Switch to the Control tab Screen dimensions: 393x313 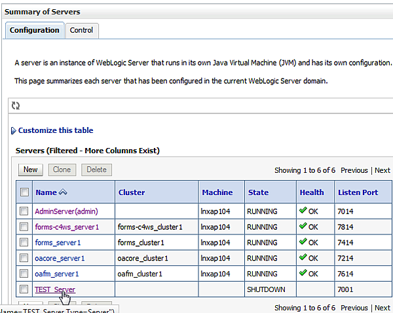pyautogui.click(x=81, y=30)
